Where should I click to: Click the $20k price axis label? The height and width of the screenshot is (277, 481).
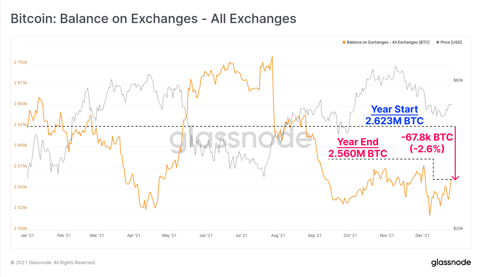pyautogui.click(x=458, y=228)
